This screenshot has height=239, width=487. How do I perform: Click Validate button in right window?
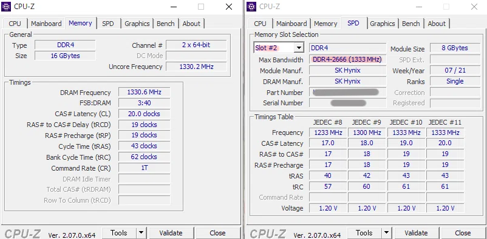pos(416,233)
